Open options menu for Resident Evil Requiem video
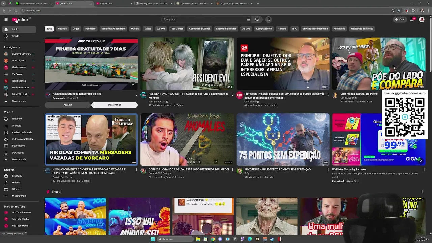Viewport: 432px width, 243px height. coord(232,94)
